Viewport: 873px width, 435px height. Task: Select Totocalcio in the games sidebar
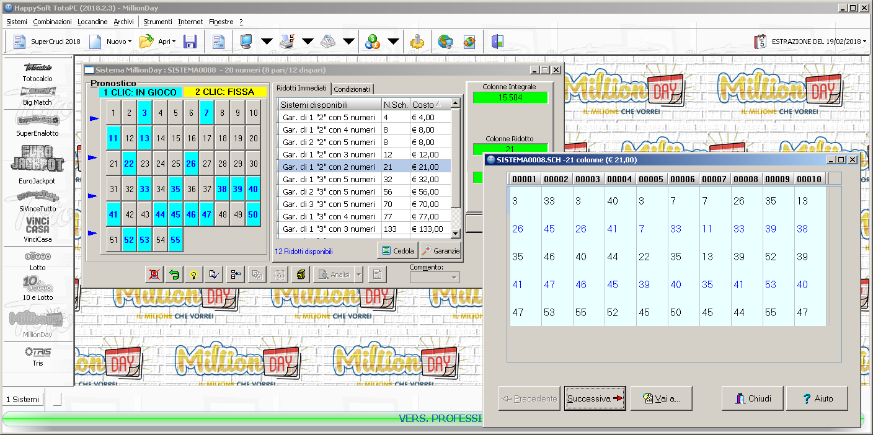pyautogui.click(x=37, y=72)
